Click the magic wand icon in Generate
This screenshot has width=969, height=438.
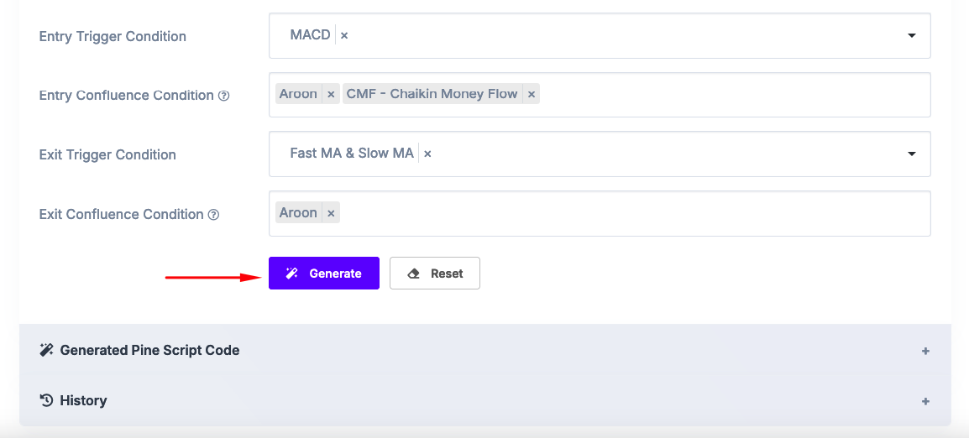(291, 273)
